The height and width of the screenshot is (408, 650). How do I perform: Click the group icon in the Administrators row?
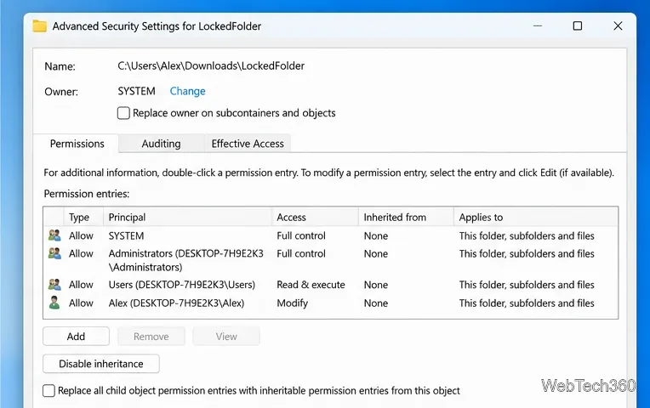point(54,253)
